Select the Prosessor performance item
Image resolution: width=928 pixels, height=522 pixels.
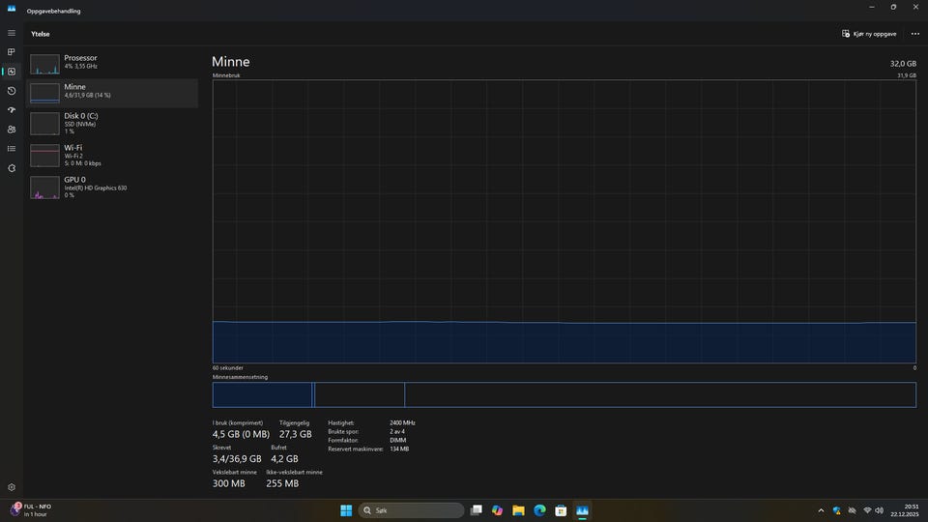tap(111, 64)
